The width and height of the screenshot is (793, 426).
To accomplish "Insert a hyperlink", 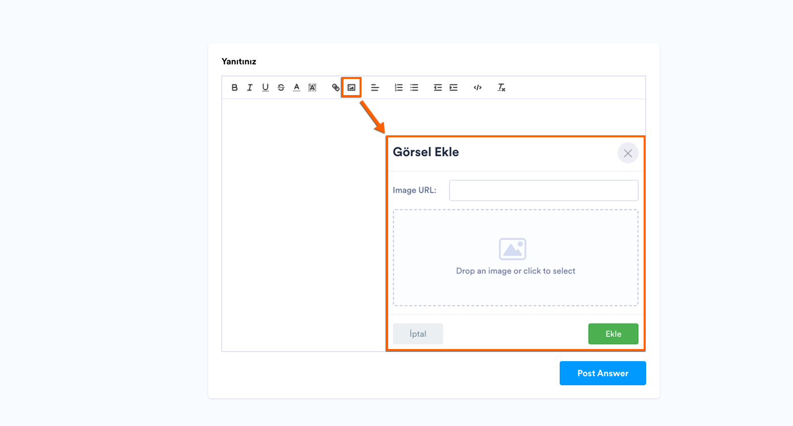I will [335, 88].
